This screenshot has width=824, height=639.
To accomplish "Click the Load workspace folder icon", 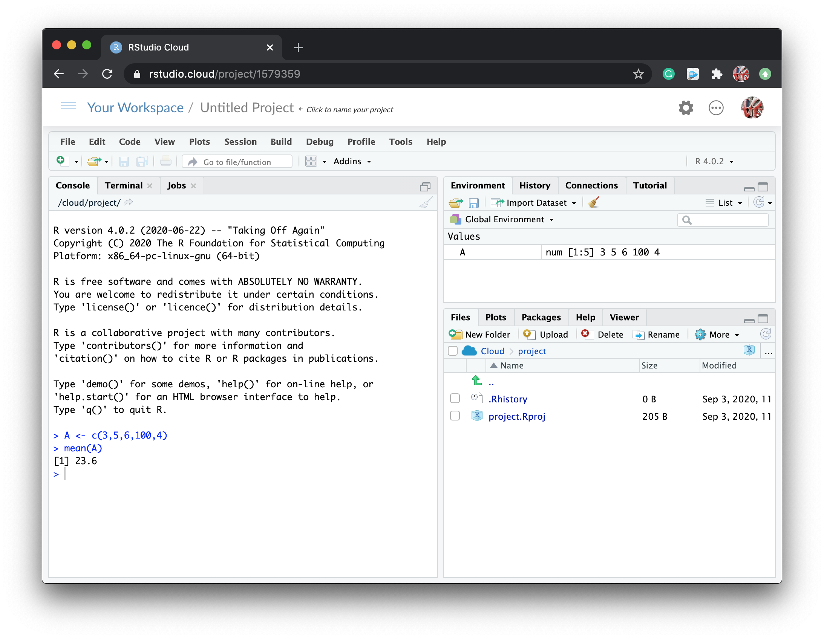I will pyautogui.click(x=456, y=203).
